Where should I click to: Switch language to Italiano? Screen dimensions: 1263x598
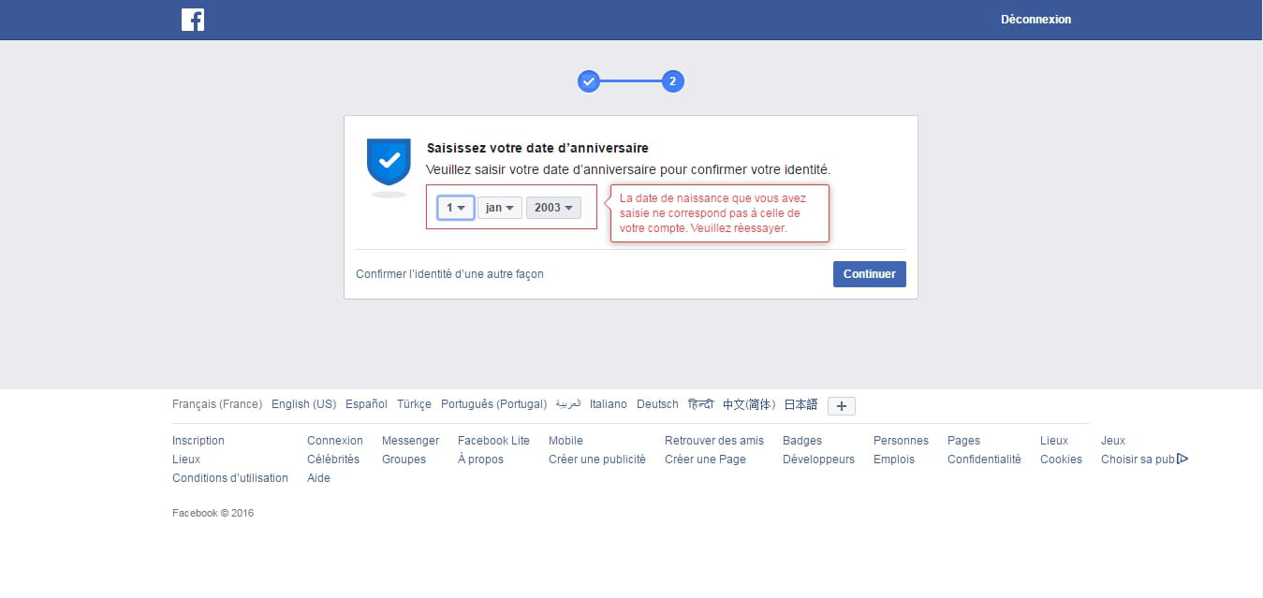[609, 404]
